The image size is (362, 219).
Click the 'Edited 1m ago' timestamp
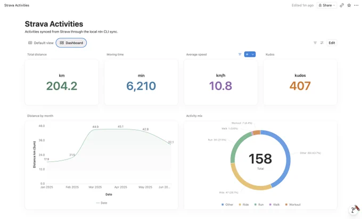[302, 5]
